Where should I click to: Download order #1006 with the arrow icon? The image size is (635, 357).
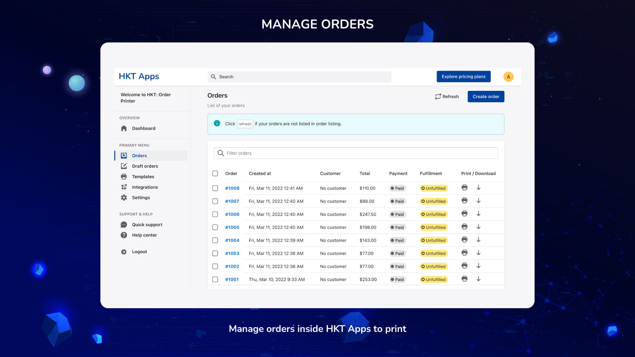click(479, 214)
